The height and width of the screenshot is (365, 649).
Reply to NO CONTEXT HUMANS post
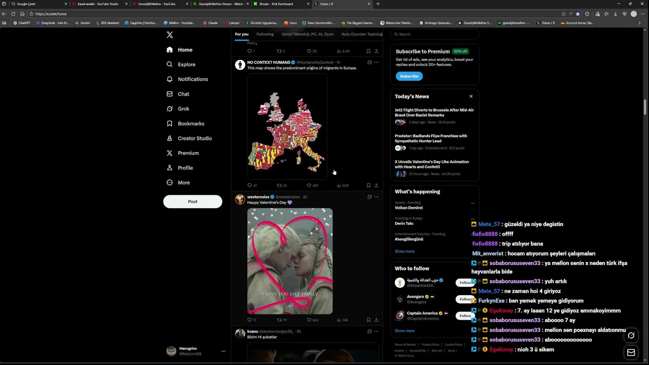pos(252,186)
